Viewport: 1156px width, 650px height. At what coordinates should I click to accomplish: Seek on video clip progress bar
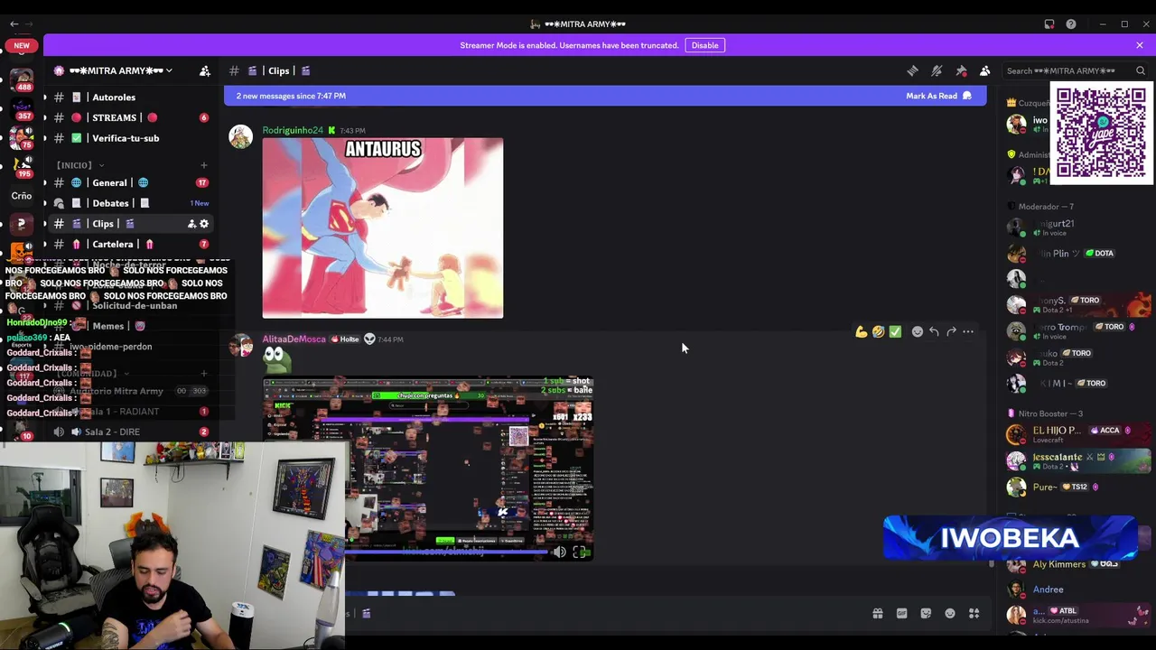[x=447, y=552]
